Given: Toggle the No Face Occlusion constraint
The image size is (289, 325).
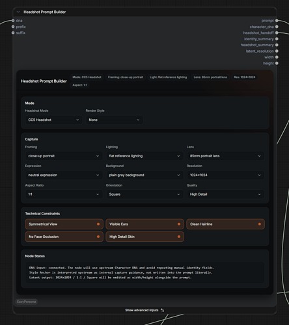Looking at the screenshot, I should 64,237.
